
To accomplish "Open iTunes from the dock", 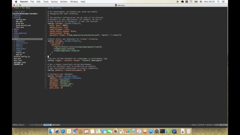I will pos(139,131).
